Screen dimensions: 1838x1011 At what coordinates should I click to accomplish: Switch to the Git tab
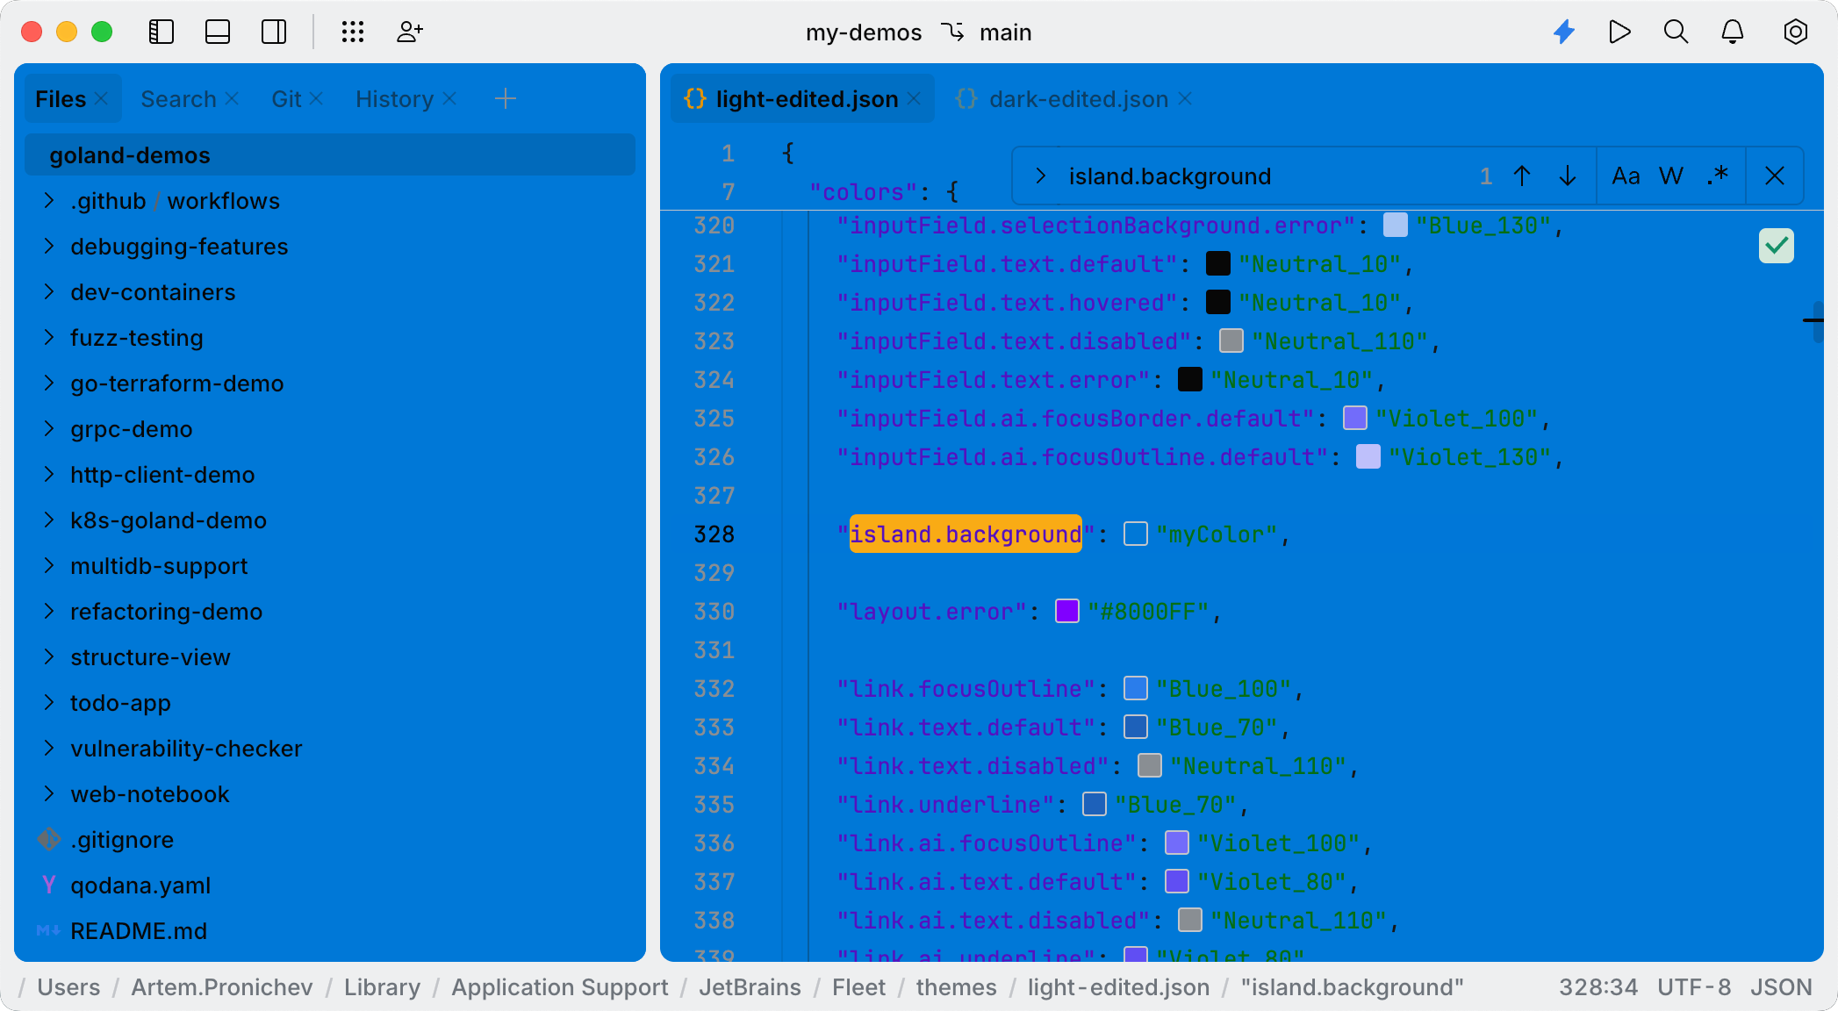pyautogui.click(x=286, y=99)
